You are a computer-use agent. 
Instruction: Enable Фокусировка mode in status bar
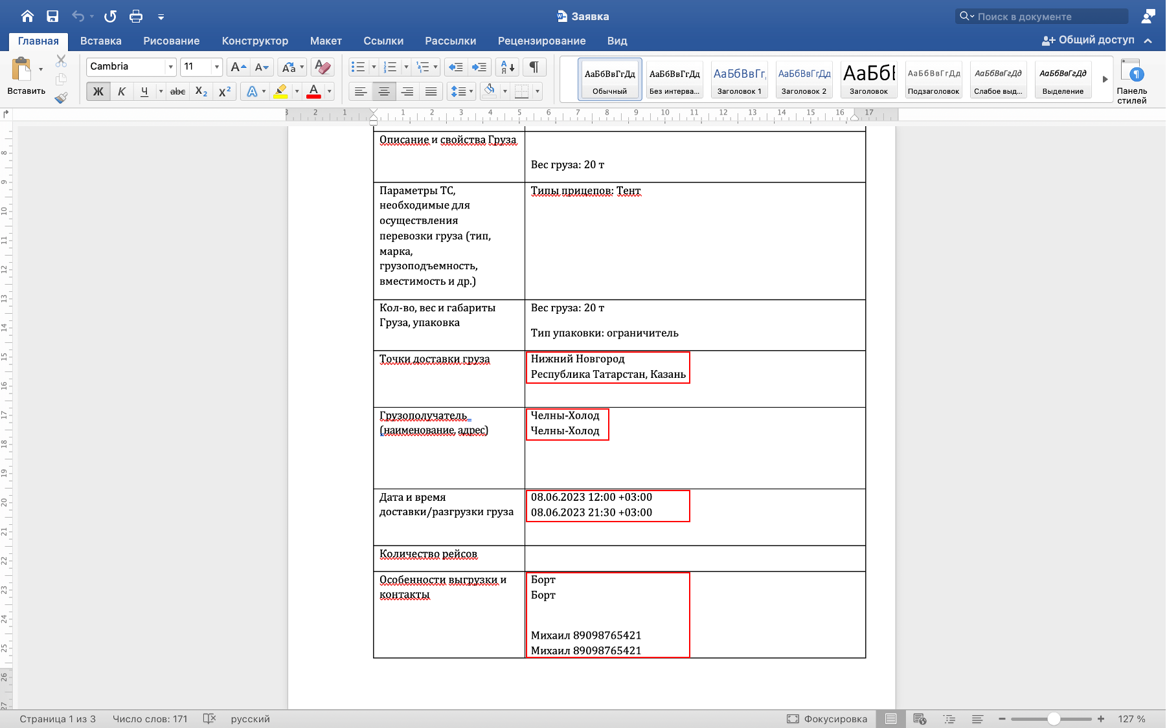point(827,719)
